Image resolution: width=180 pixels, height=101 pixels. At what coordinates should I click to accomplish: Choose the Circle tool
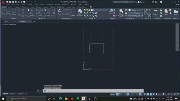click(14, 12)
